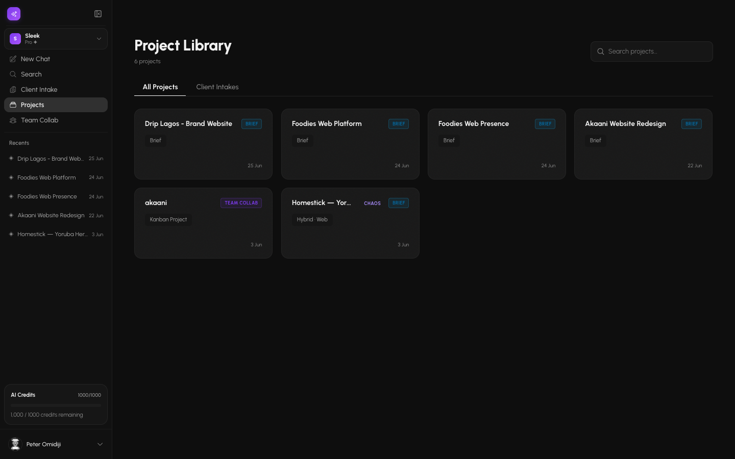The image size is (735, 459).
Task: Open the Foodies Web Presence project card
Action: (x=497, y=144)
